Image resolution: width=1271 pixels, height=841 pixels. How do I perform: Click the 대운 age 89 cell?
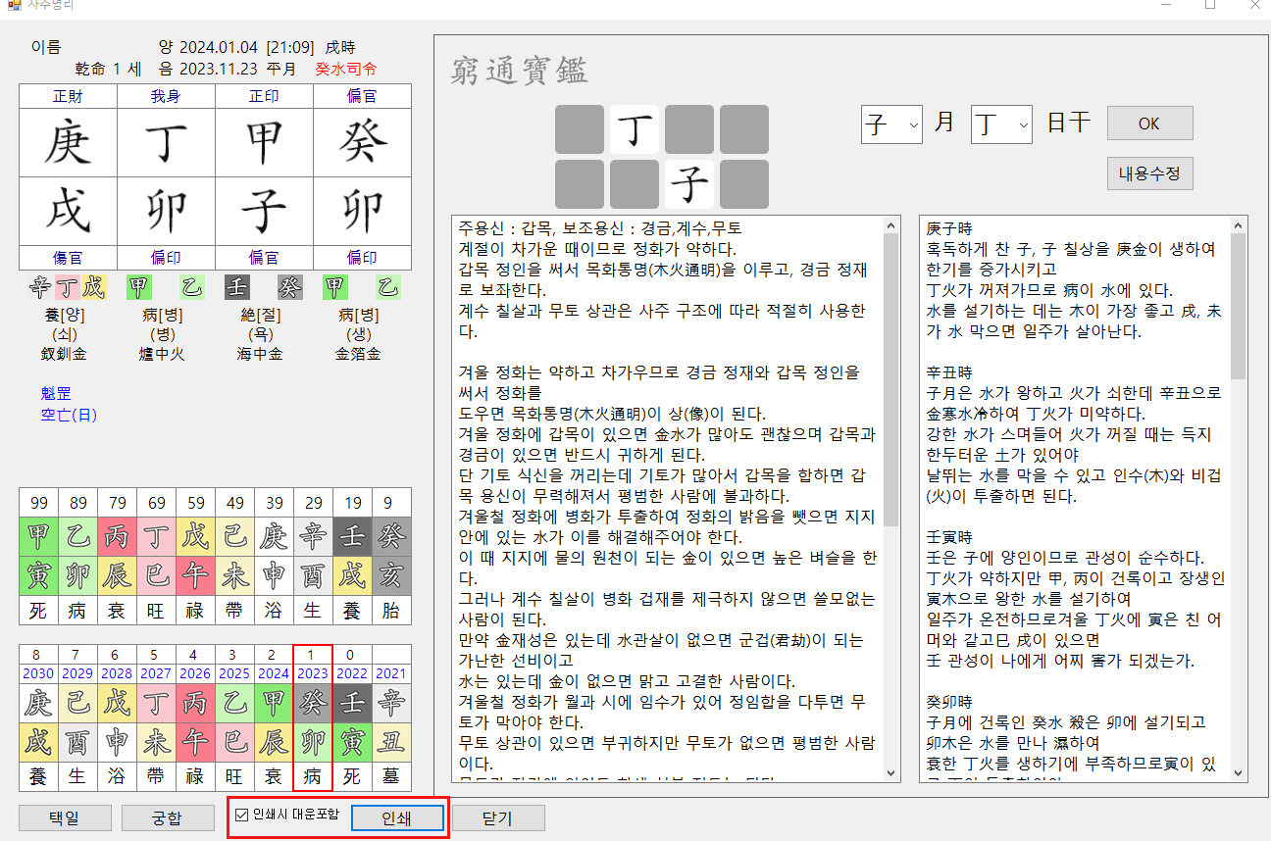tap(77, 504)
